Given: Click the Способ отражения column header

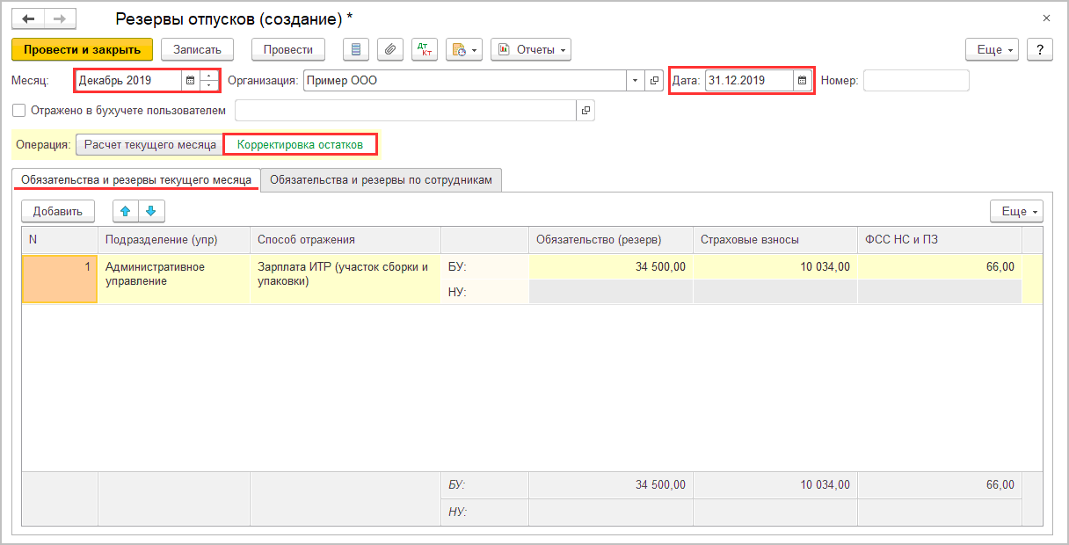Looking at the screenshot, I should pos(345,240).
